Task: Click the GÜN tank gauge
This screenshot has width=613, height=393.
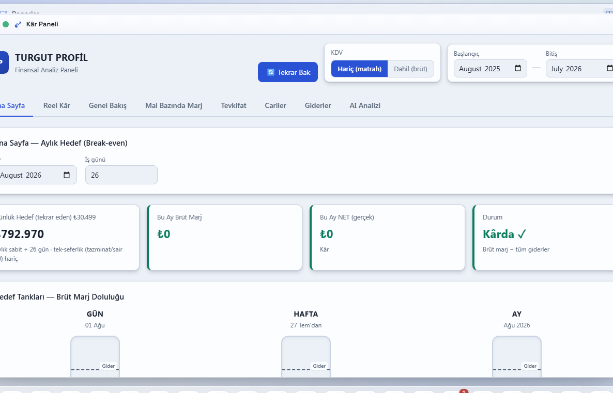Action: click(95, 356)
